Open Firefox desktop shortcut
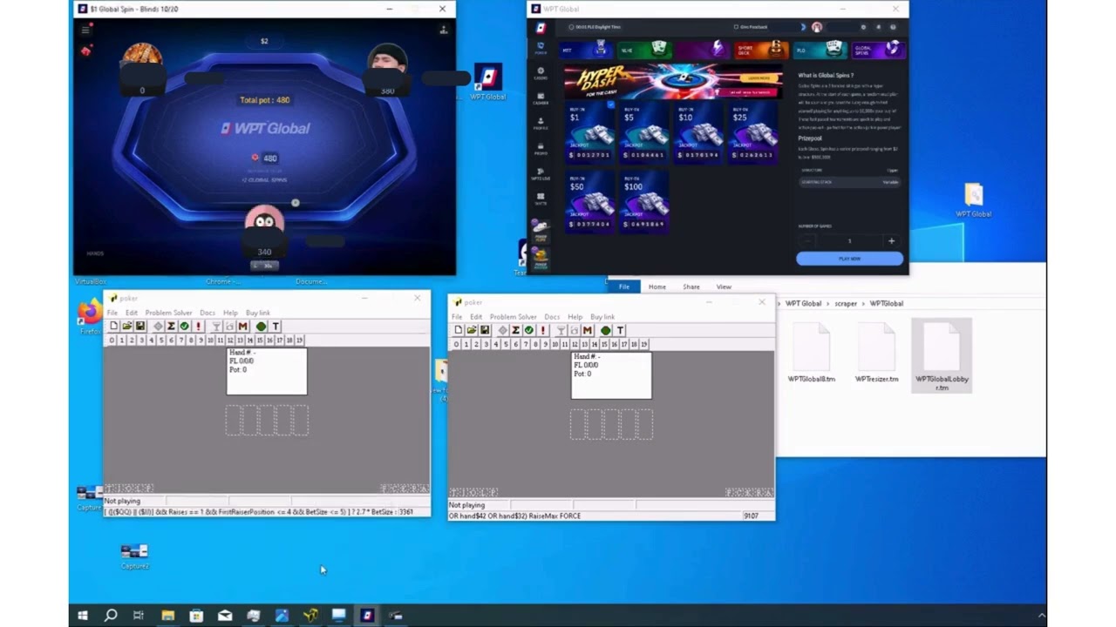The width and height of the screenshot is (1116, 627). coord(89,316)
